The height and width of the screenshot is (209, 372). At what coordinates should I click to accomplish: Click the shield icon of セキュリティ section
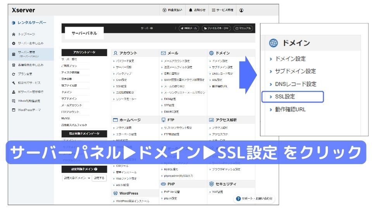point(212,184)
